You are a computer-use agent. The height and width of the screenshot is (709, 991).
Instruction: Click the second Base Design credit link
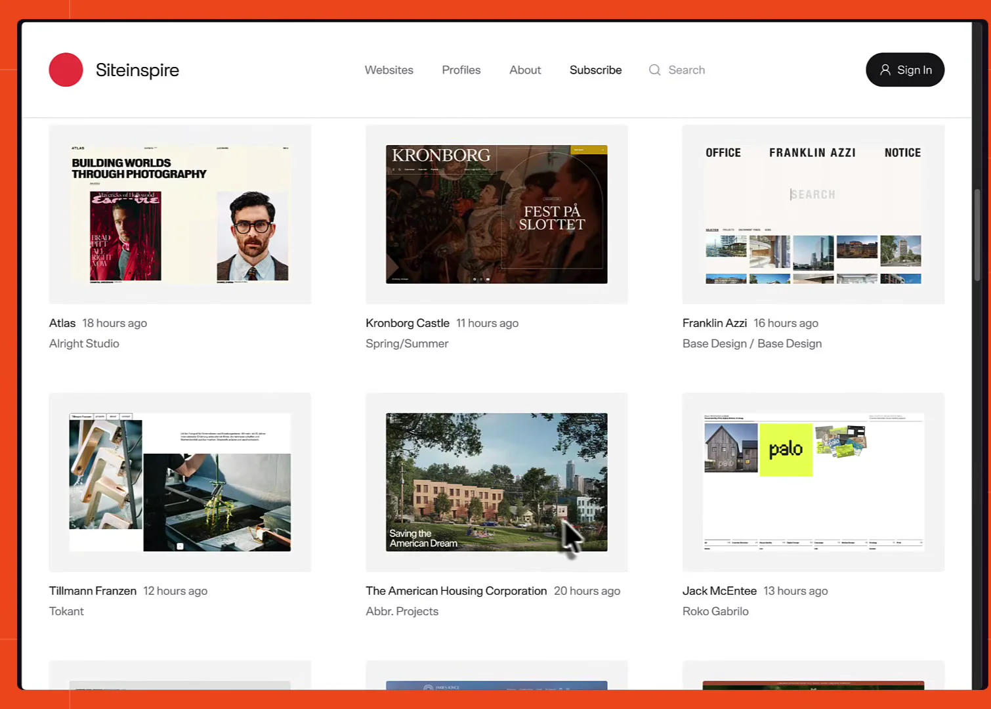tap(790, 343)
